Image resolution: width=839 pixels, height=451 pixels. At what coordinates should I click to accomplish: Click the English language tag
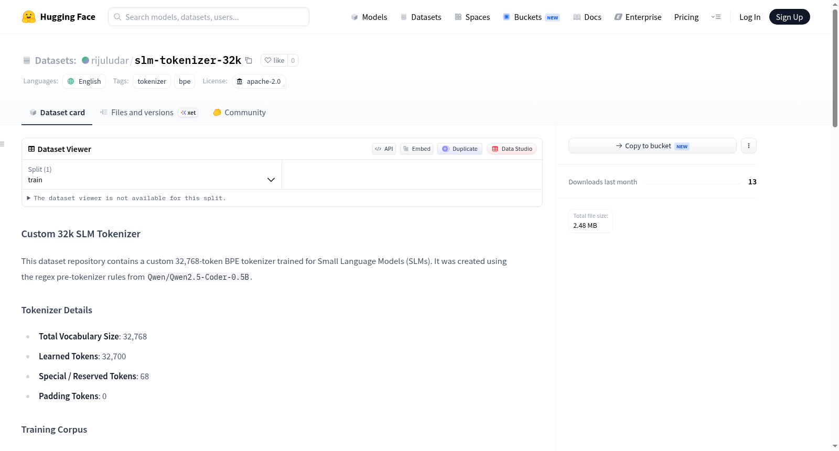click(x=84, y=81)
